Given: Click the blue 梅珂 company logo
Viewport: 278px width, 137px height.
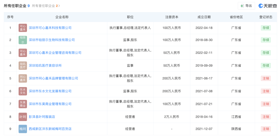Looking at the screenshot, I should click(23, 129).
